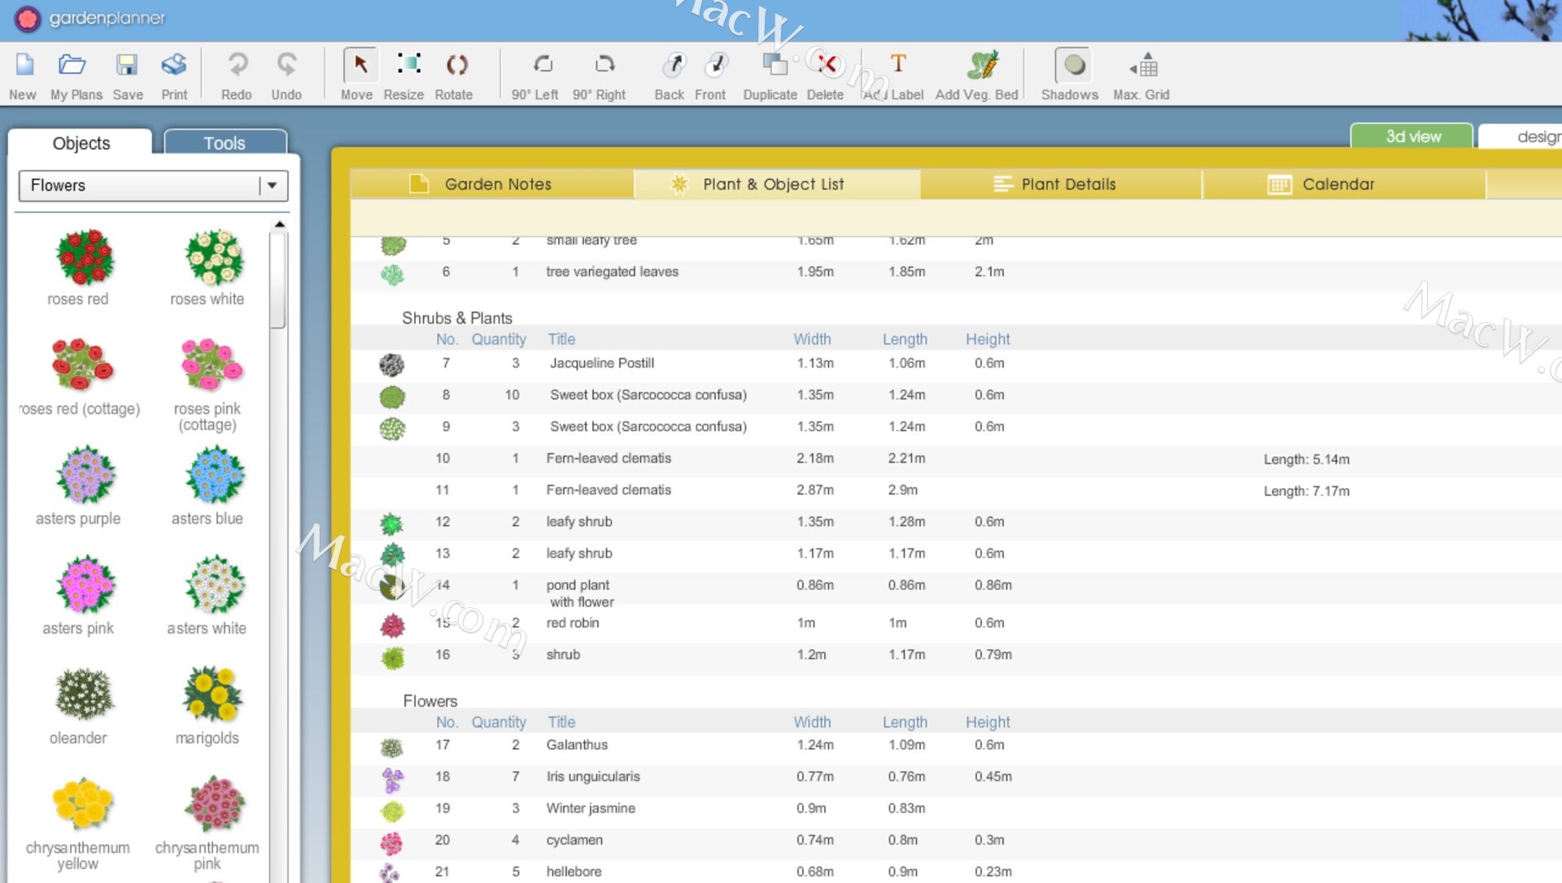Click the Duplicate icon
The height and width of the screenshot is (883, 1562).
pos(774,65)
